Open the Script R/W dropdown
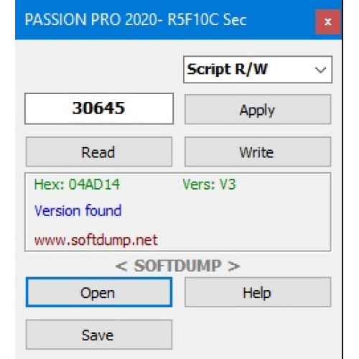359x359 pixels. pos(258,70)
